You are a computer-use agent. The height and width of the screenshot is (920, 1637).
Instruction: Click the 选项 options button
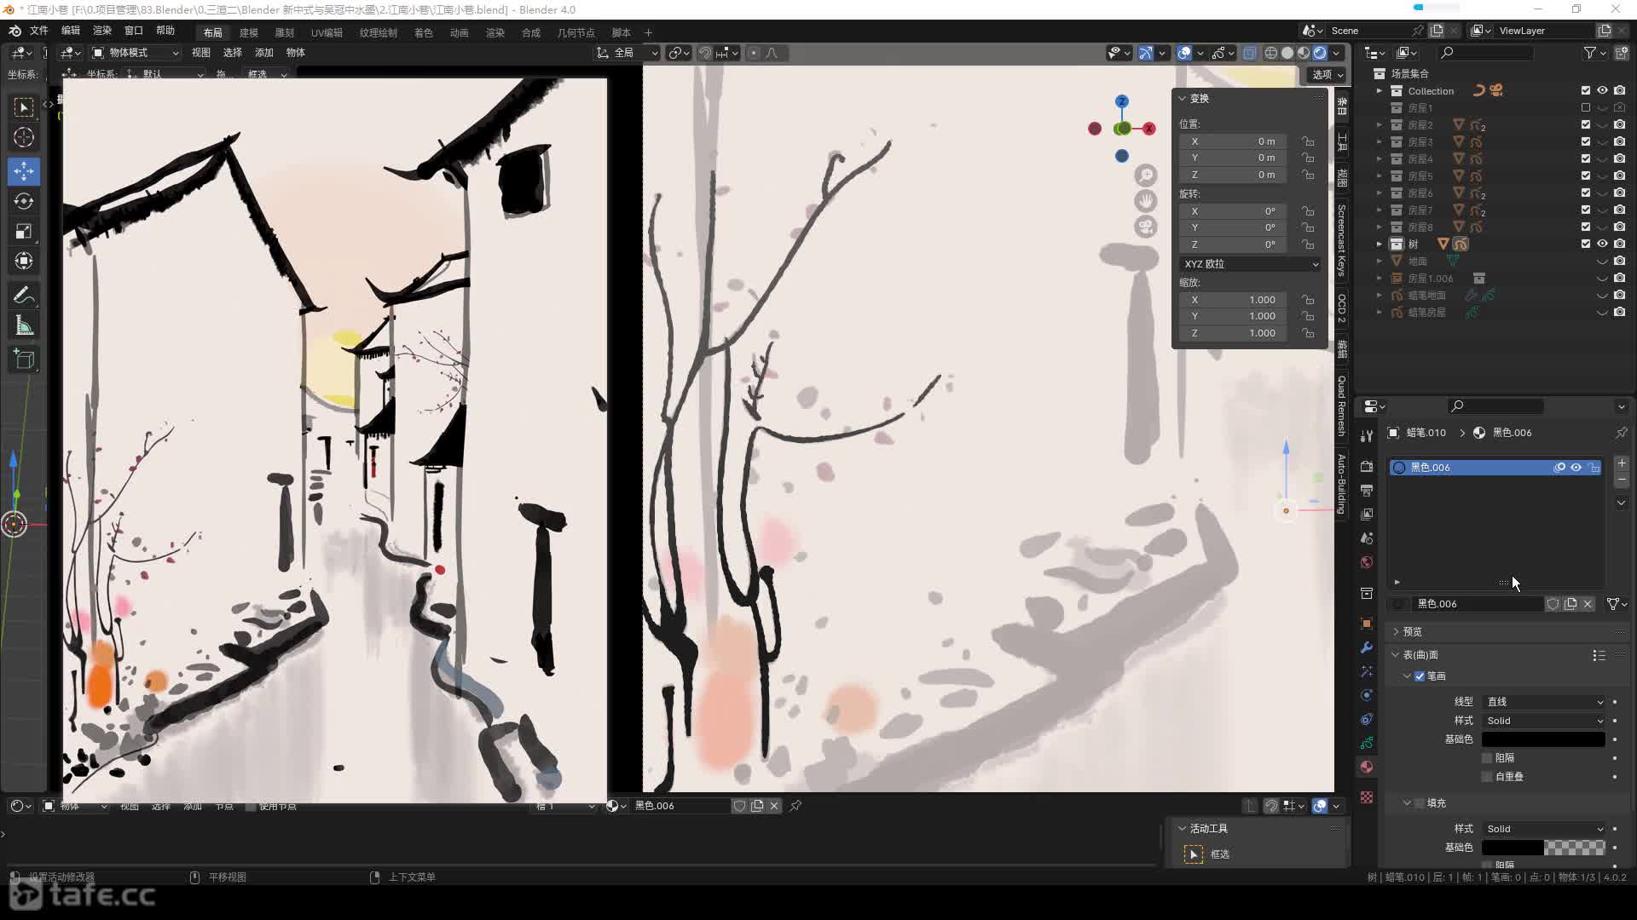1328,75
